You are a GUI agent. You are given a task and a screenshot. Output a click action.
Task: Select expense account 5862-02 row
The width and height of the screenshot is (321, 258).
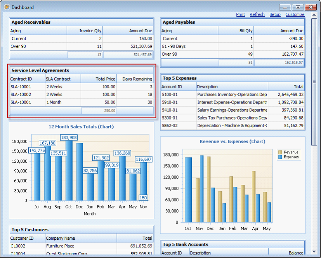pyautogui.click(x=233, y=126)
